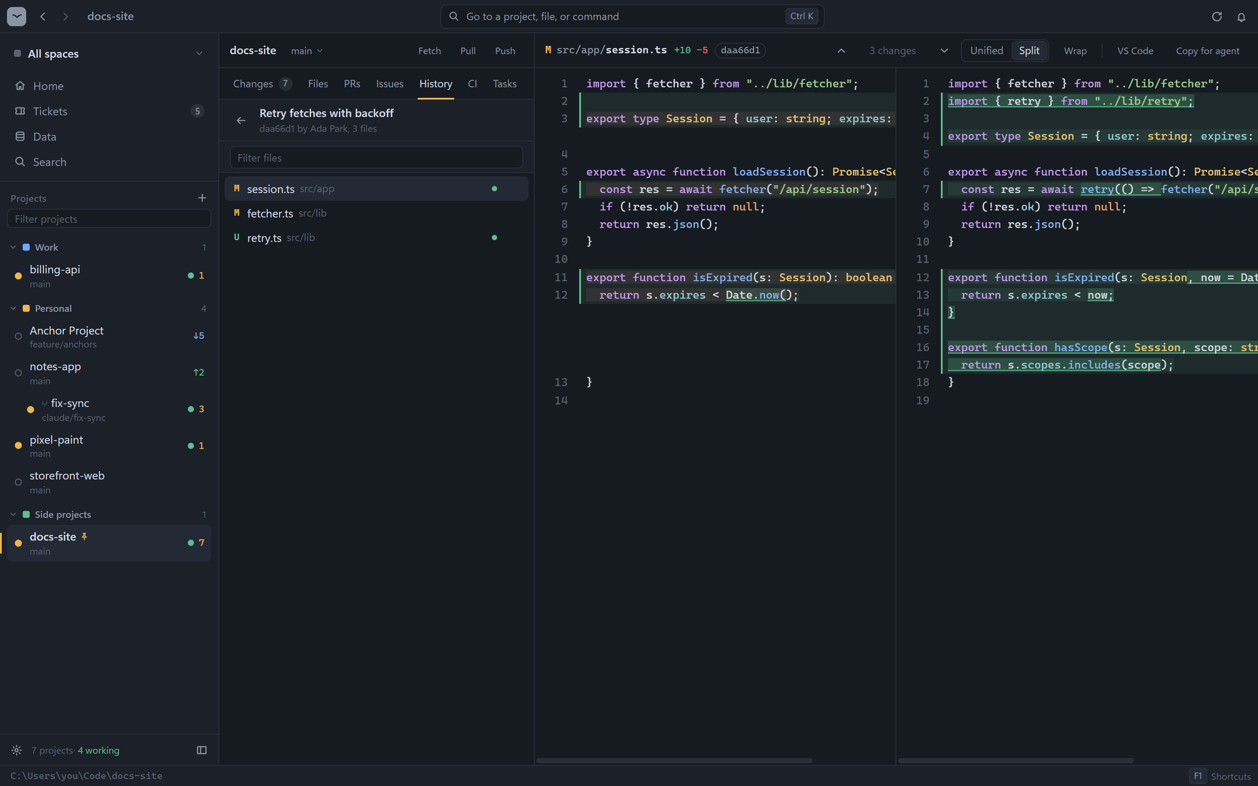The image size is (1258, 786).
Task: Click Copy for agent
Action: 1208,51
